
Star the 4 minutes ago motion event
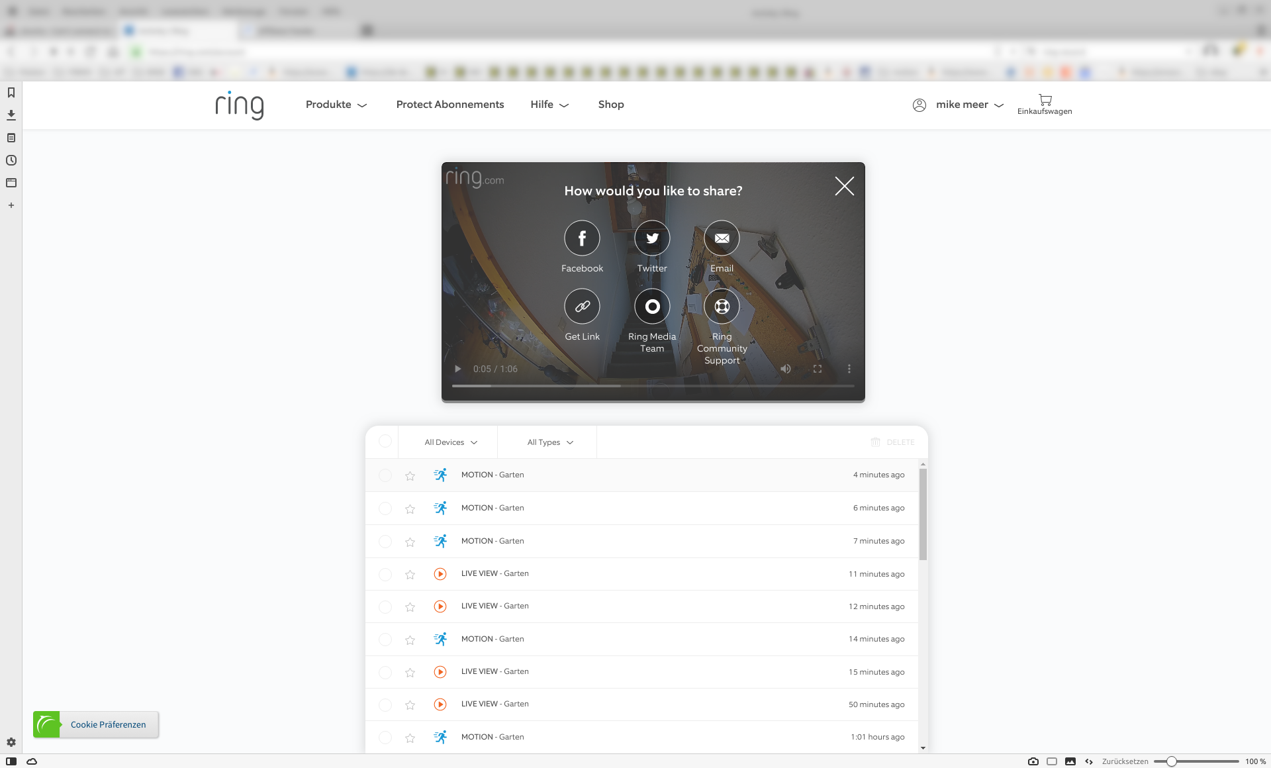(x=410, y=475)
